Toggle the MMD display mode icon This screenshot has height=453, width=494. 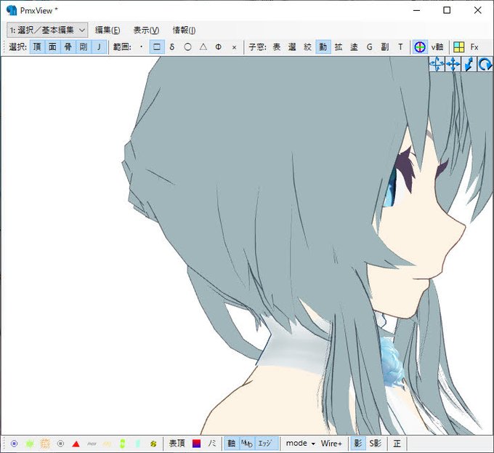247,444
